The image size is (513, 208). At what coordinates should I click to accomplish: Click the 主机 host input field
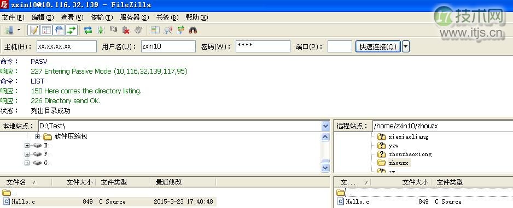pos(66,46)
